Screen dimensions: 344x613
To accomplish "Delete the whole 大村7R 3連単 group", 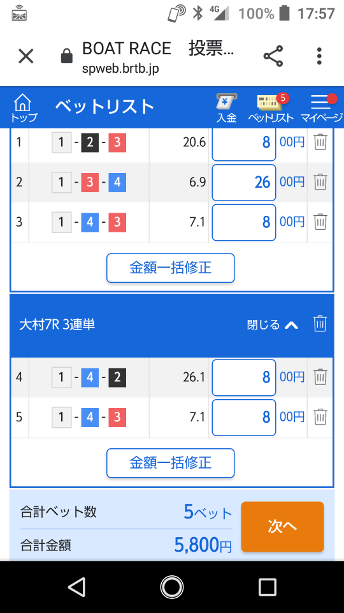I will 320,324.
